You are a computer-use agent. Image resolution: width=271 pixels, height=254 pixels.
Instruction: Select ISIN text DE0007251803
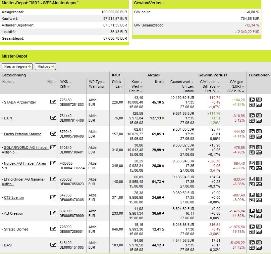point(72,105)
